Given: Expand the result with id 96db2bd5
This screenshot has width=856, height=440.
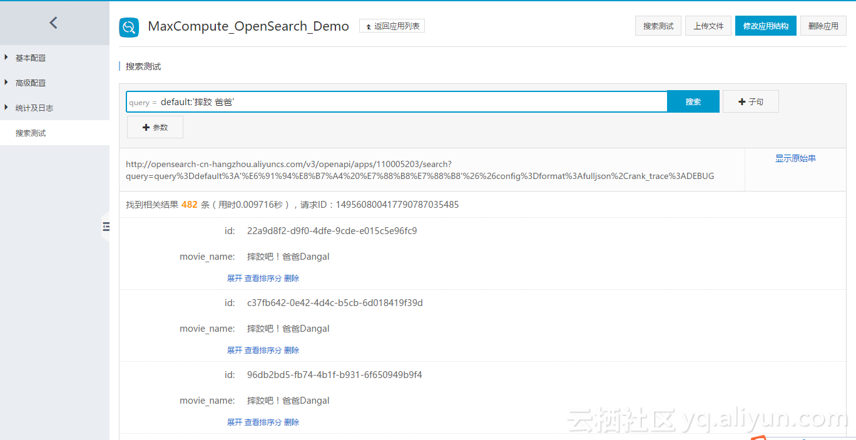Looking at the screenshot, I should click(x=235, y=422).
